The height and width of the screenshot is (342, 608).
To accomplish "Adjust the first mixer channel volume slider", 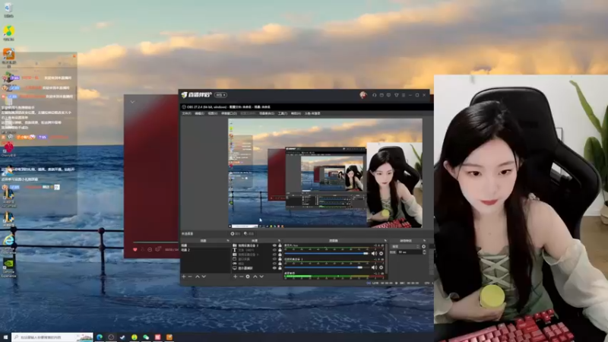I will [x=328, y=254].
